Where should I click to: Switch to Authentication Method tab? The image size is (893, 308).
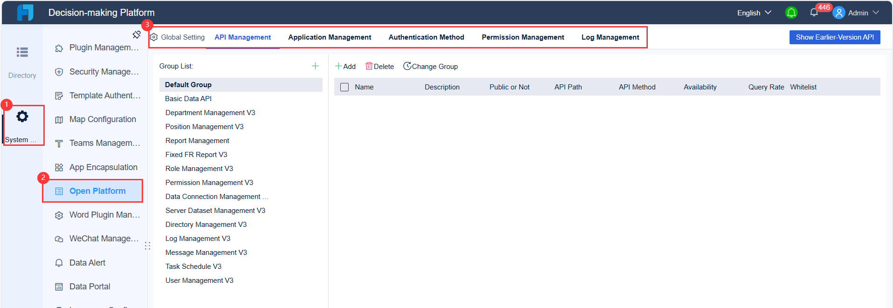[x=426, y=37]
